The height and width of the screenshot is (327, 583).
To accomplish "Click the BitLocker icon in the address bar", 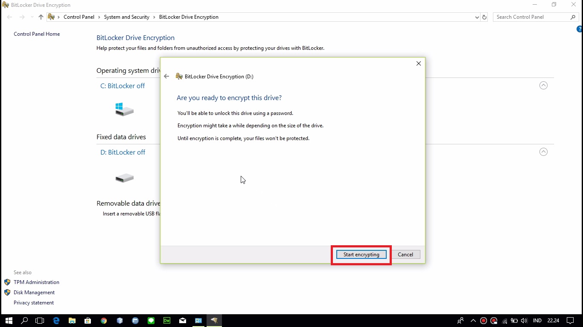I will pos(51,17).
